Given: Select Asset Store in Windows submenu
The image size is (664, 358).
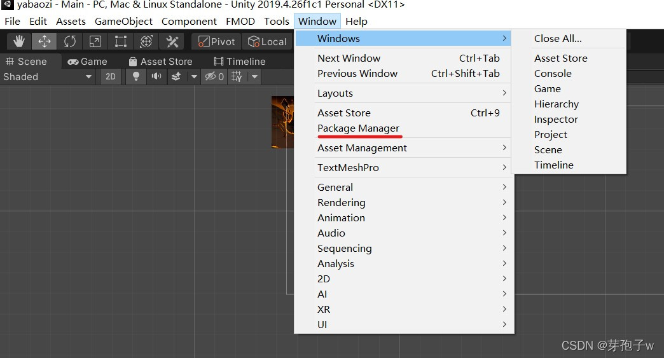Looking at the screenshot, I should pos(569,58).
